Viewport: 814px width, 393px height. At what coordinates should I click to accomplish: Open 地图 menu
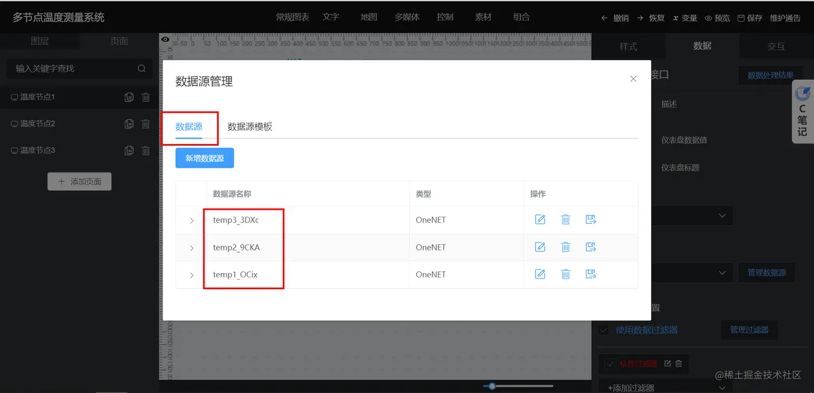[369, 17]
